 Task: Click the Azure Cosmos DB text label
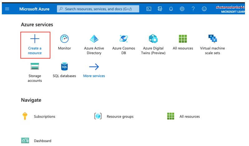pos(124,50)
